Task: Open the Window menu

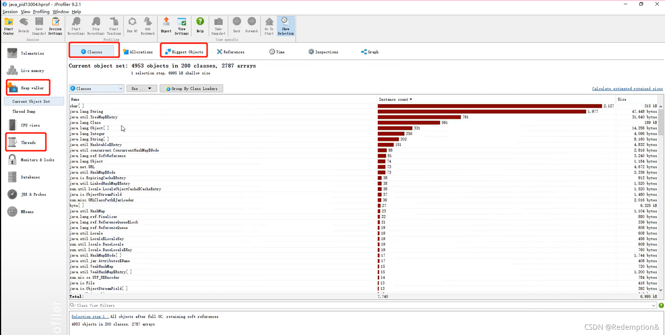Action: 61,12
